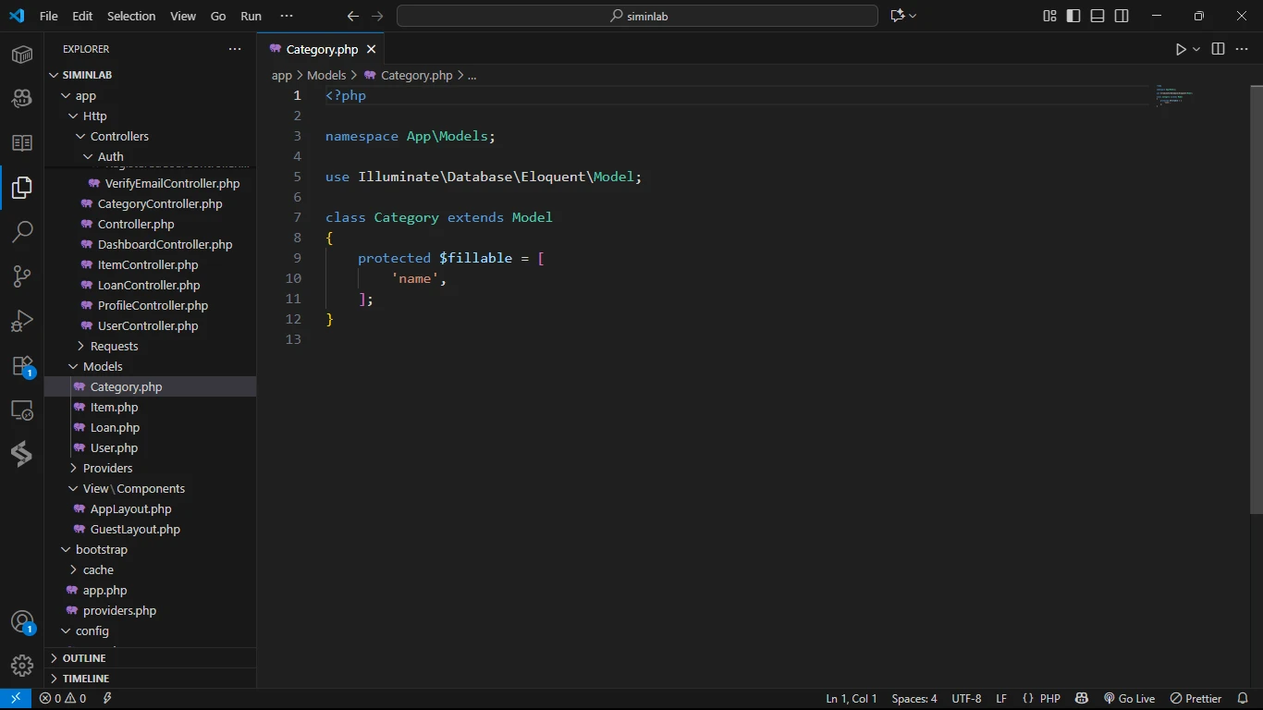Open Remote Explorer in activity bar
This screenshot has height=710, width=1263.
(x=22, y=410)
